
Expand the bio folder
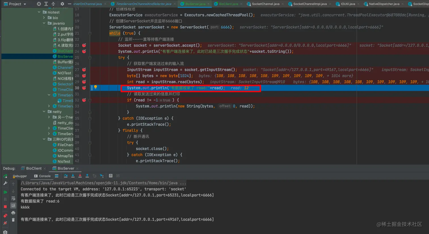(44, 18)
